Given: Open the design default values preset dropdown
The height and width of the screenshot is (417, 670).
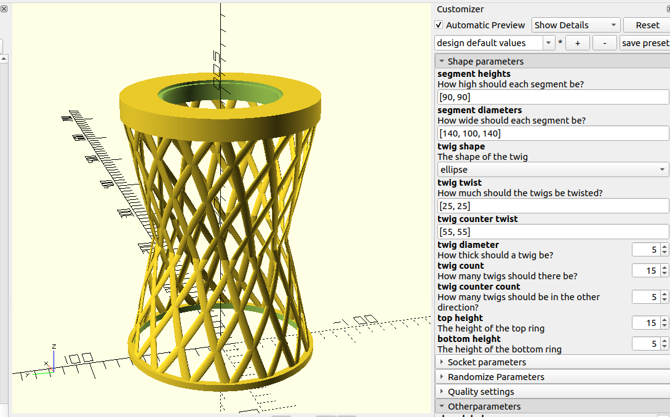Looking at the screenshot, I should [x=547, y=42].
